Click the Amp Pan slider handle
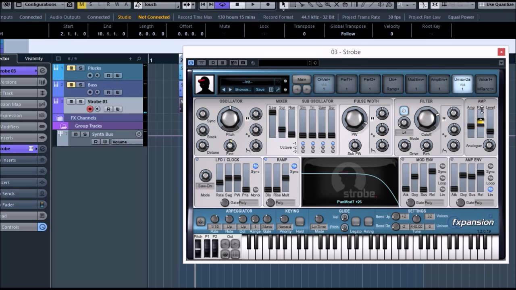 [480, 122]
